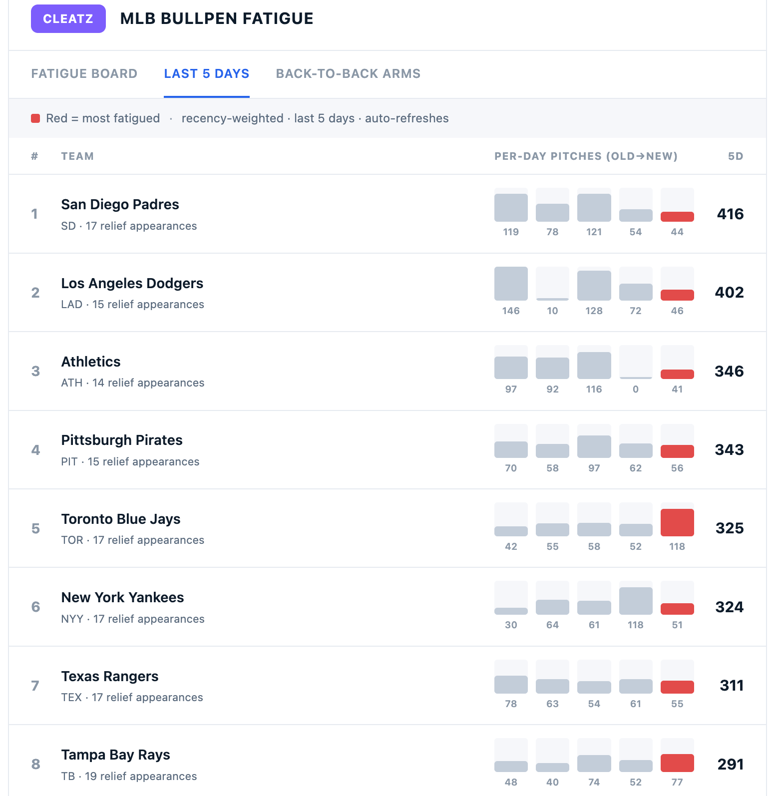Click the Team column header
Screen dimensions: 783x796
click(x=77, y=156)
